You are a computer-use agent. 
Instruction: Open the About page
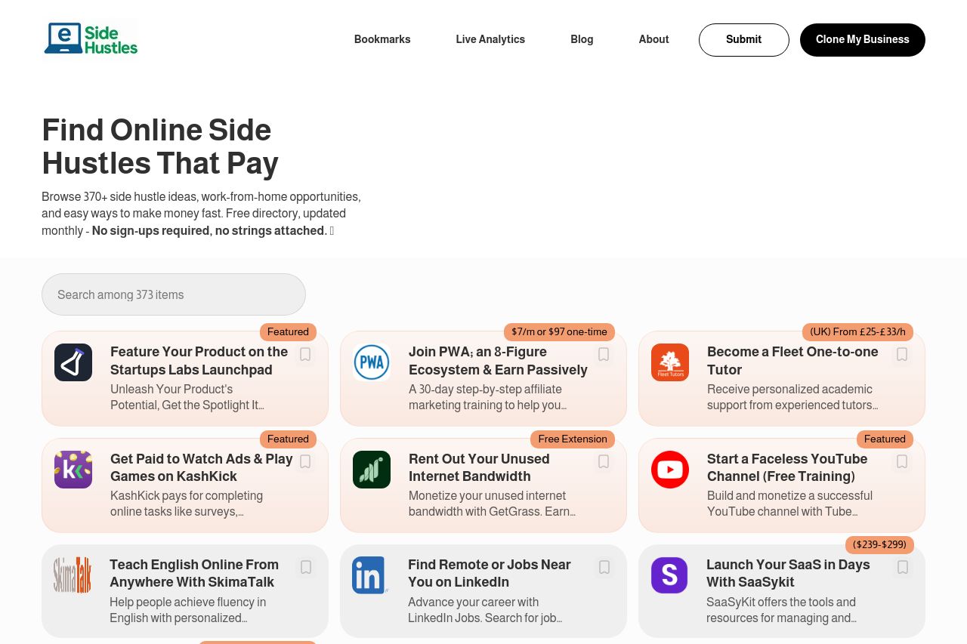pyautogui.click(x=653, y=39)
